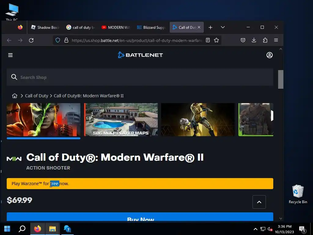The width and height of the screenshot is (313, 235).
Task: Advance the media carousel right arrow
Action: (x=272, y=116)
